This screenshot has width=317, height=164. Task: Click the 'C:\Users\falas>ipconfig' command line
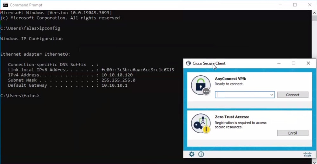click(x=30, y=28)
